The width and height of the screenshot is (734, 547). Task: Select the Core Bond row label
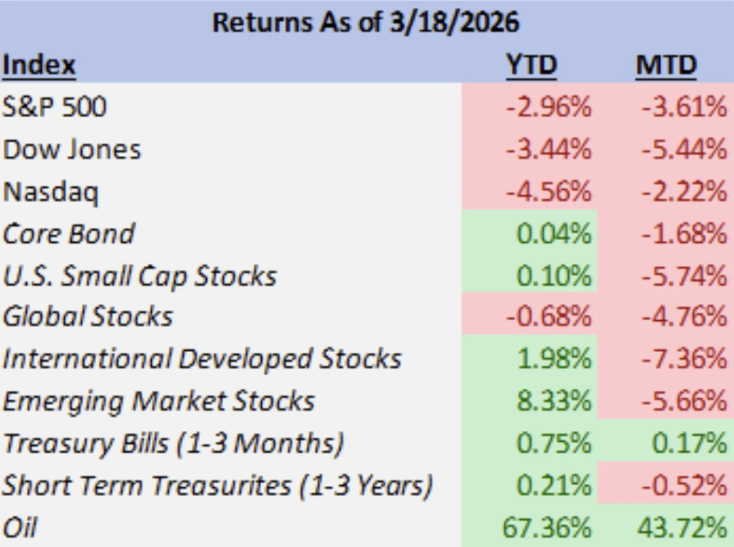[69, 234]
